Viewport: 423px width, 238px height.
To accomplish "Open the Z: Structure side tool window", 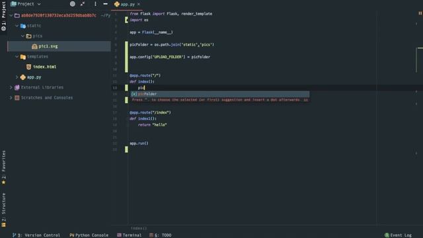I will coord(3,210).
